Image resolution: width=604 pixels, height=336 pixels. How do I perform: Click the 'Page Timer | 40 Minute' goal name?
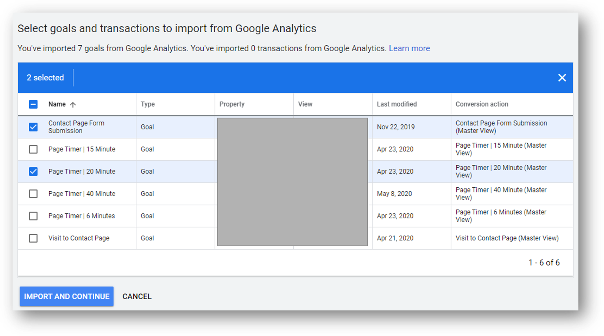82,194
